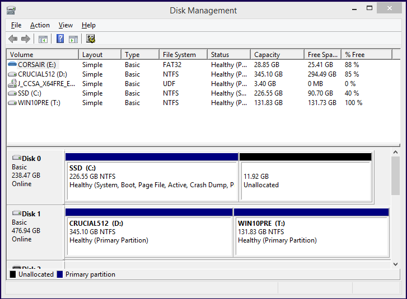The width and height of the screenshot is (407, 299).
Task: Sort by the Layout column header
Action: pyautogui.click(x=100, y=55)
